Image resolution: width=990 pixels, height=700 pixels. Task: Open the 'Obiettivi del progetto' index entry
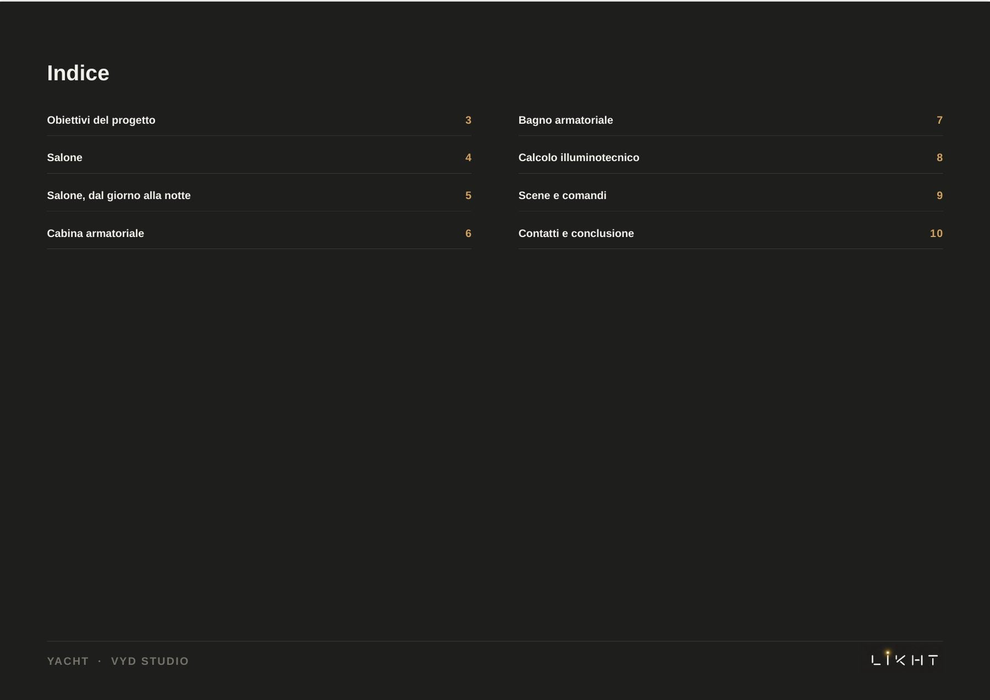259,120
